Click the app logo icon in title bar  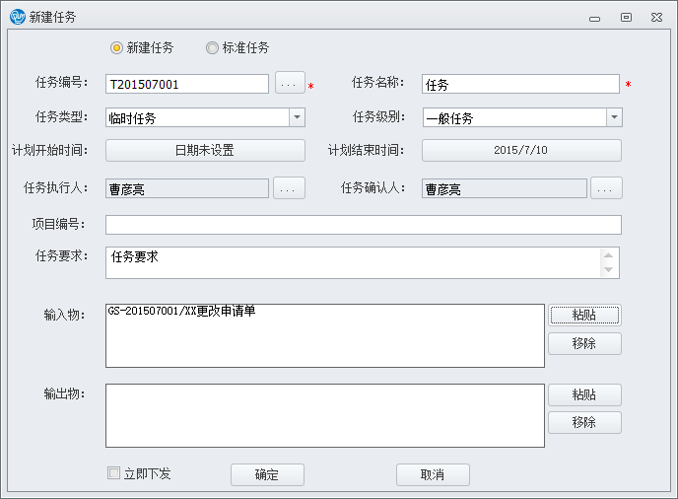click(16, 17)
